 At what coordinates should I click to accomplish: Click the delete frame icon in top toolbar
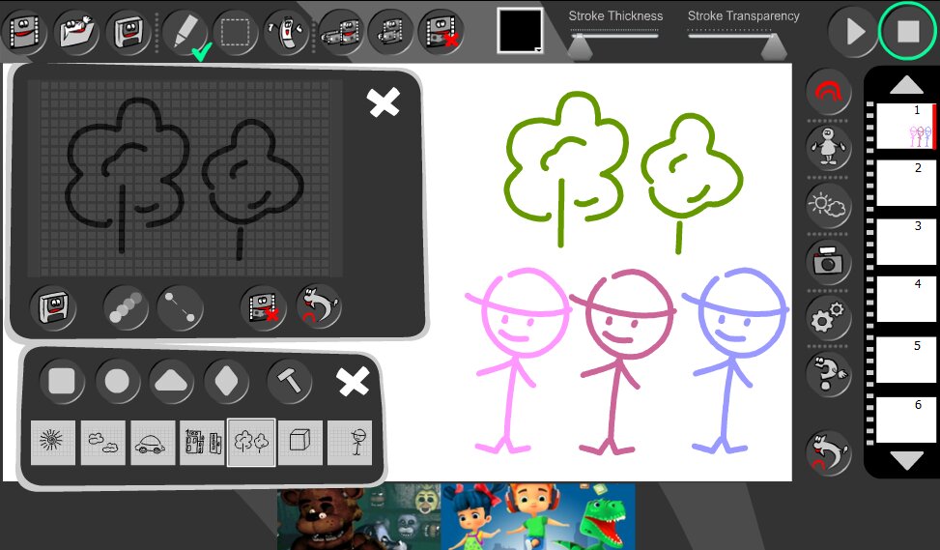click(441, 32)
